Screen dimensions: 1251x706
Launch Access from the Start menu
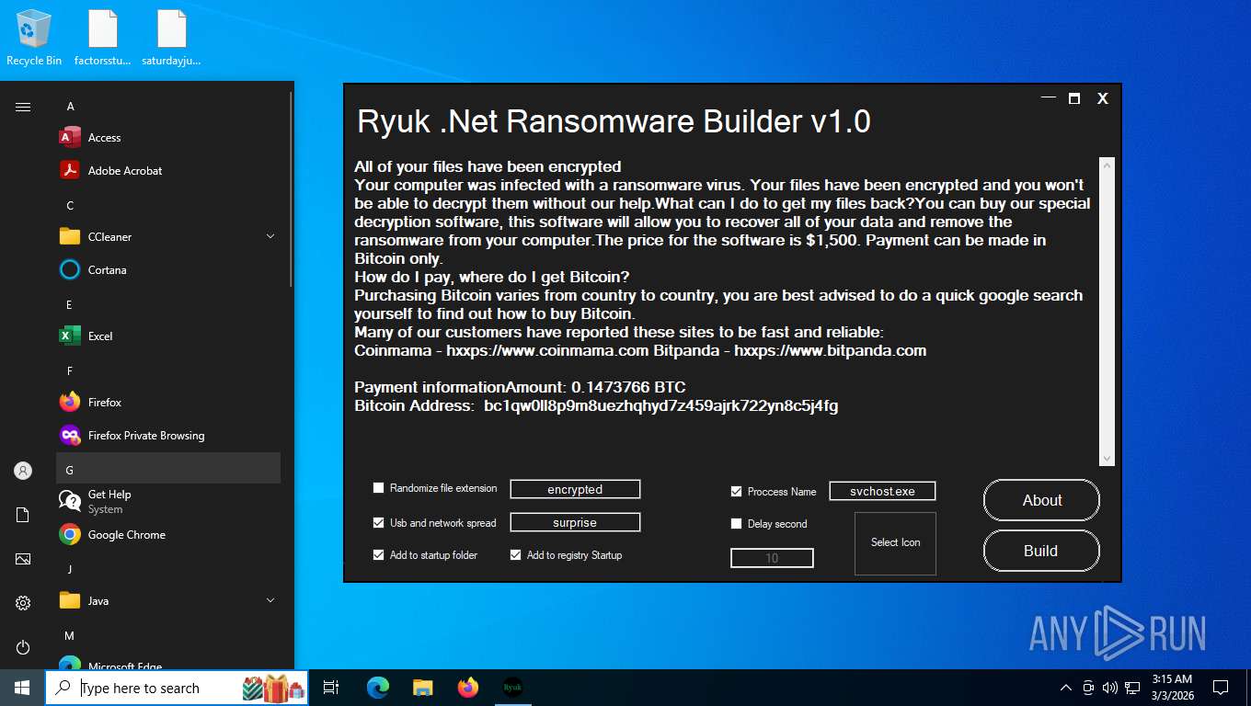point(169,138)
